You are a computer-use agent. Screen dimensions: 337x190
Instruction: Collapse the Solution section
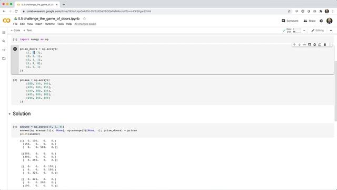(9, 114)
